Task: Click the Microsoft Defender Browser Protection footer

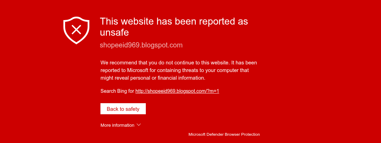Action: 224,134
